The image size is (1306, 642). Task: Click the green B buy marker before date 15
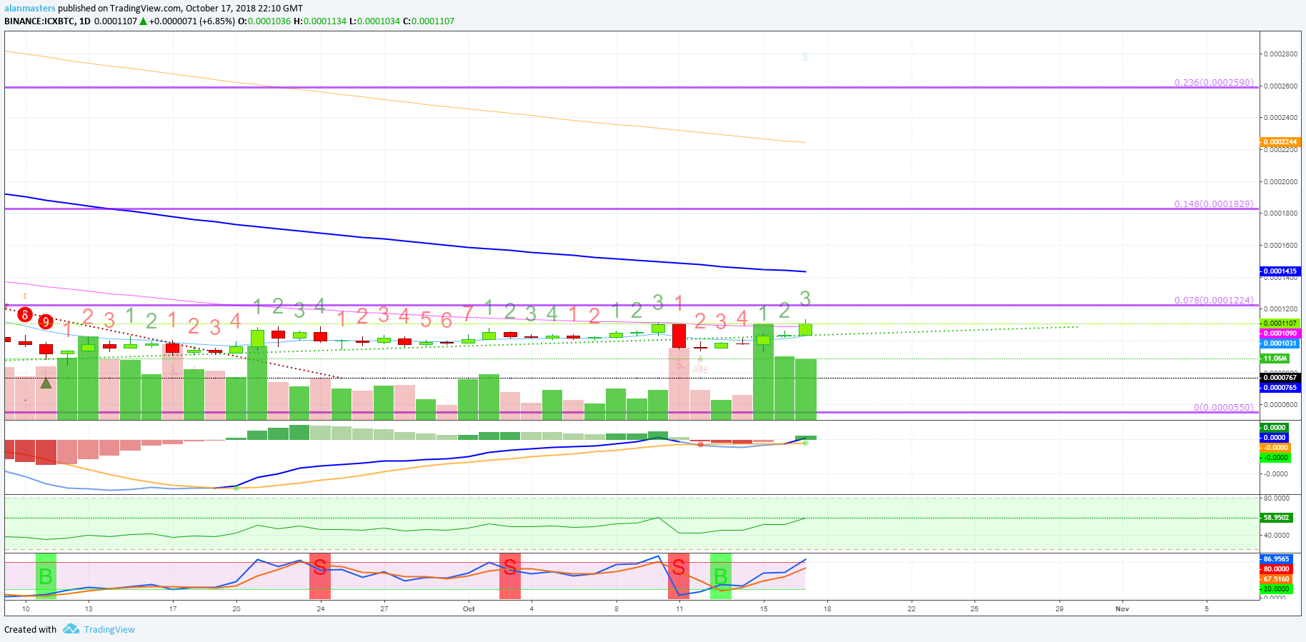(x=720, y=576)
